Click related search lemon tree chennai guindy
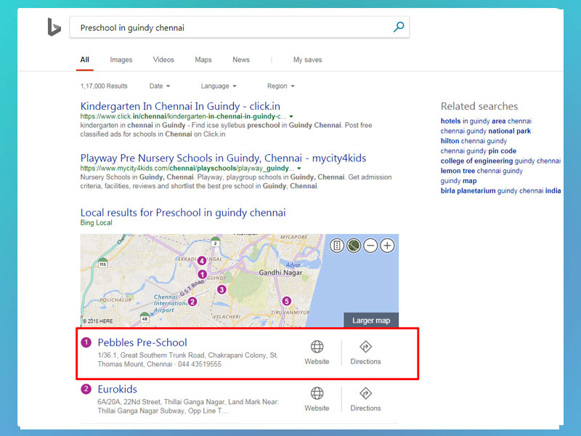581x436 pixels. click(x=482, y=171)
